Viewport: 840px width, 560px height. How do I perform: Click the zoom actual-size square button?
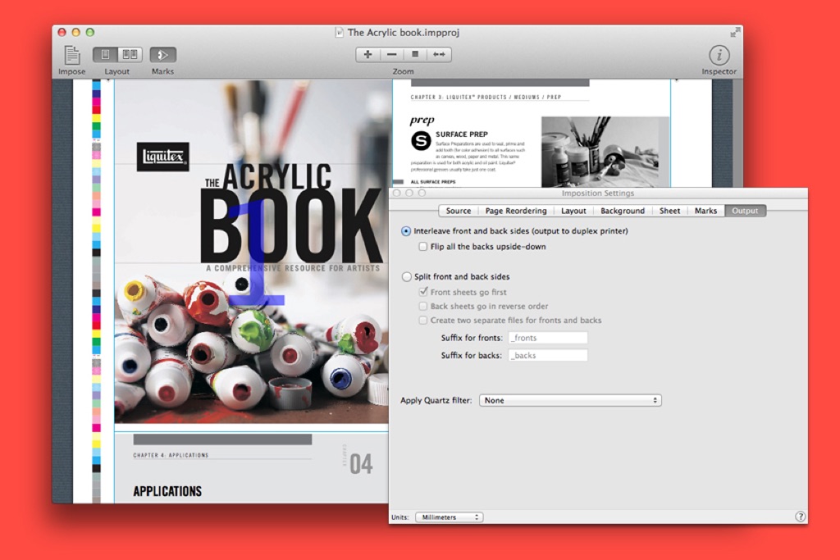[415, 54]
